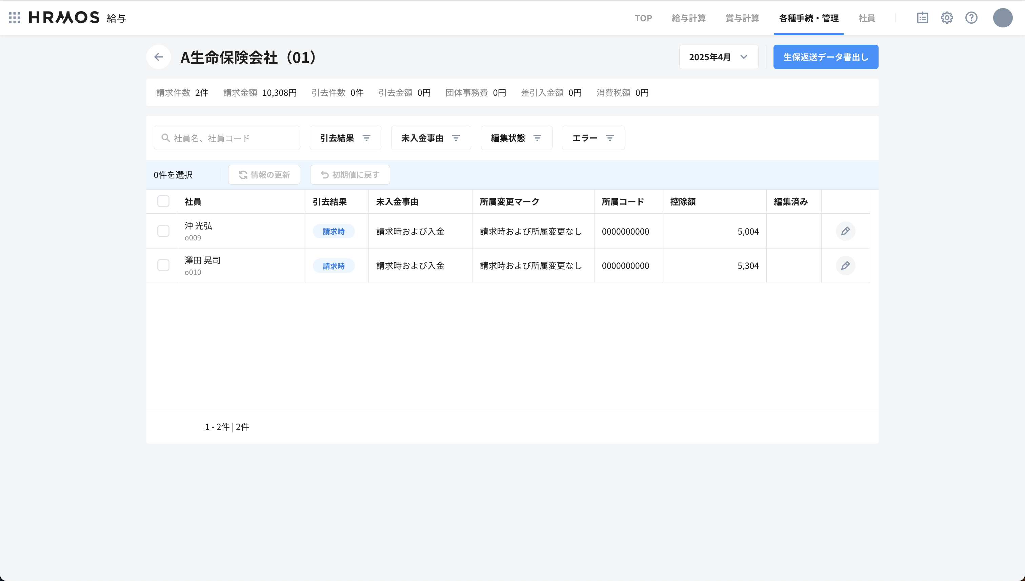Switch to the 給与計算 tab
The height and width of the screenshot is (581, 1025).
[x=688, y=18]
